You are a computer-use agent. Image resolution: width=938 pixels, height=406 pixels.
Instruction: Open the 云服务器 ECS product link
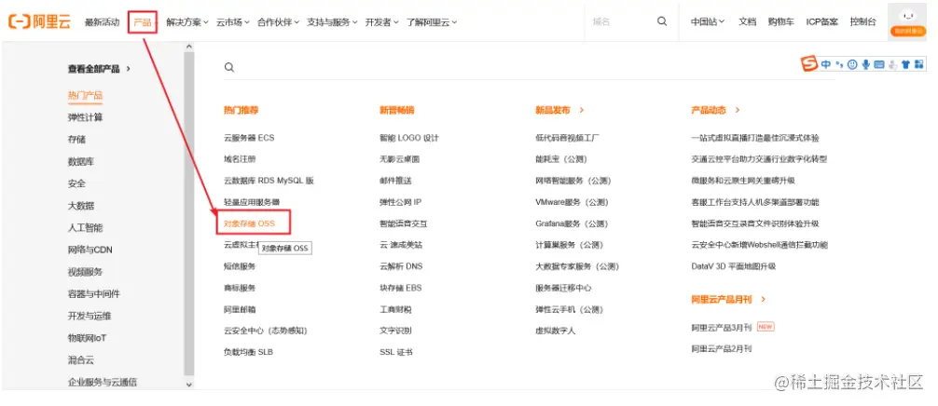click(249, 137)
